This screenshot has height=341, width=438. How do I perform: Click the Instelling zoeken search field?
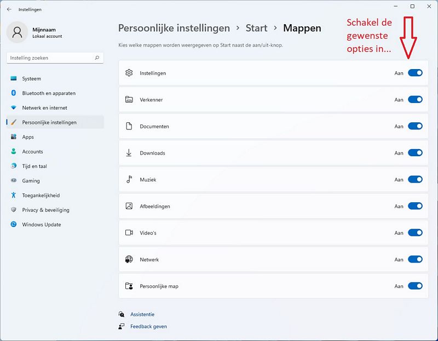click(x=55, y=58)
